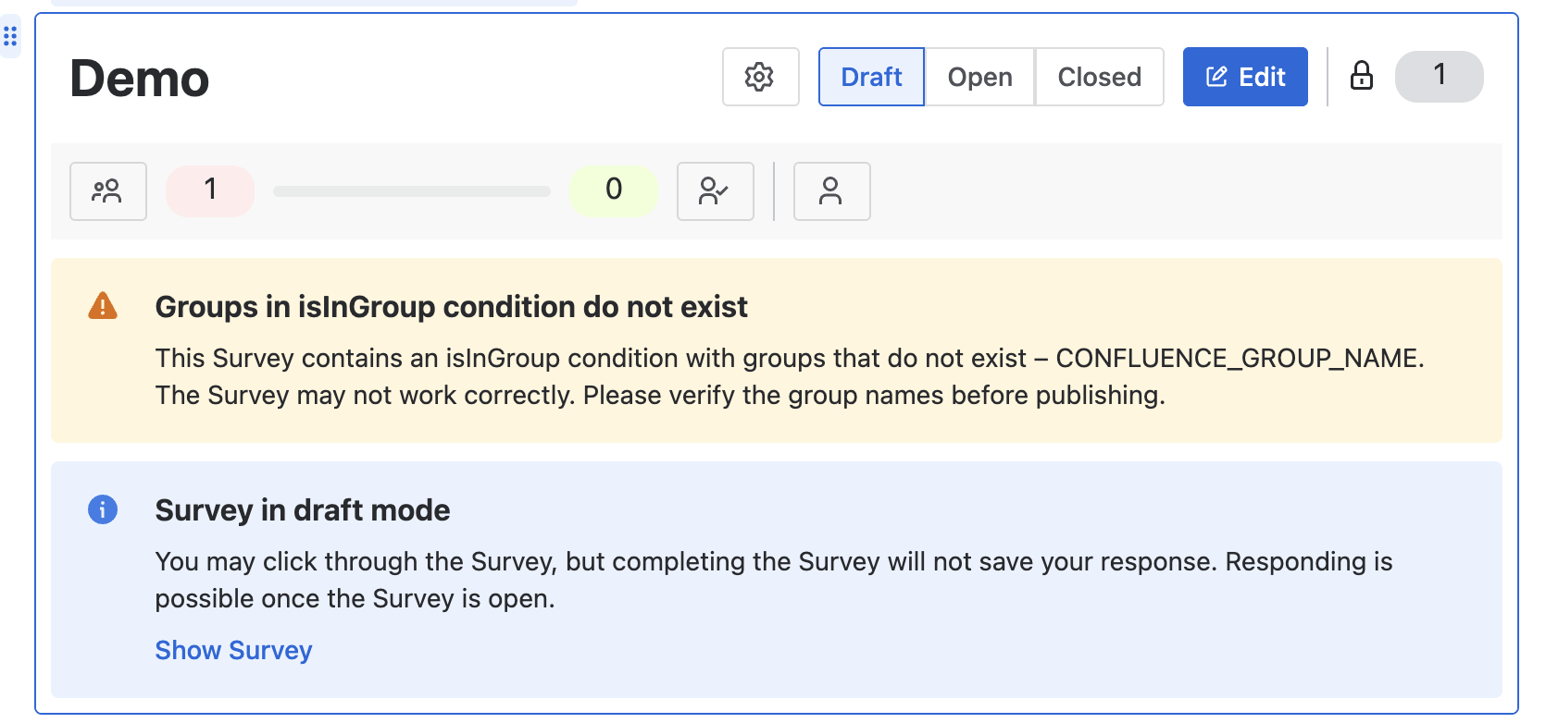Select the Draft tab in the status switcher
The image size is (1546, 723).
click(x=870, y=77)
